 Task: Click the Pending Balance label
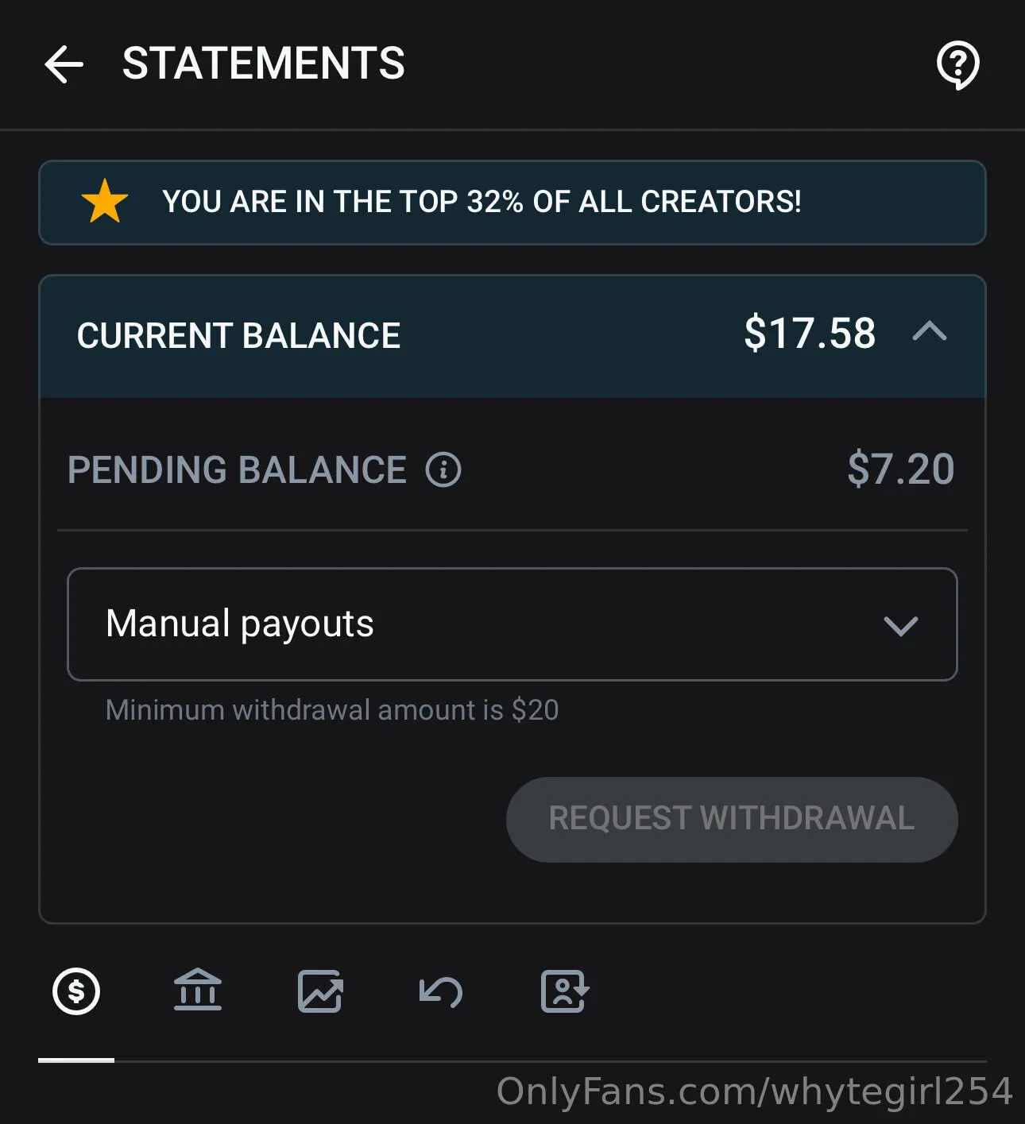pyautogui.click(x=237, y=469)
